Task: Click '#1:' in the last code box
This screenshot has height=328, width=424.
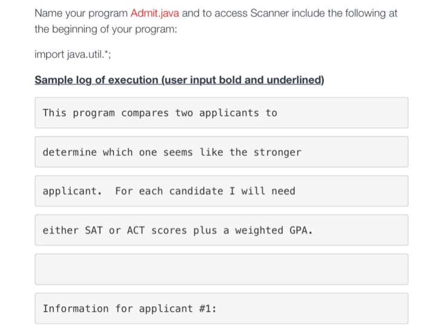Action: pos(208,309)
